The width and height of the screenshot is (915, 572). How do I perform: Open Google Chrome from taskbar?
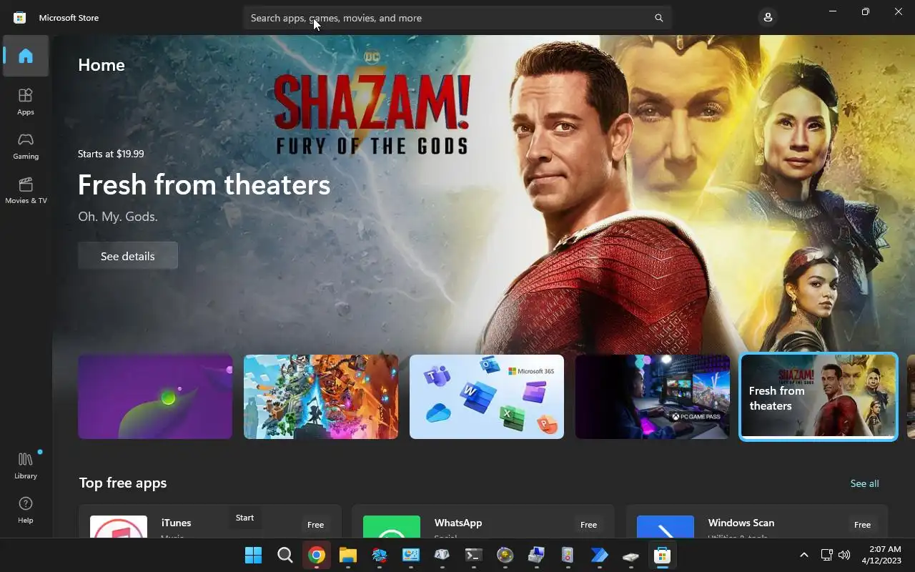pos(316,555)
